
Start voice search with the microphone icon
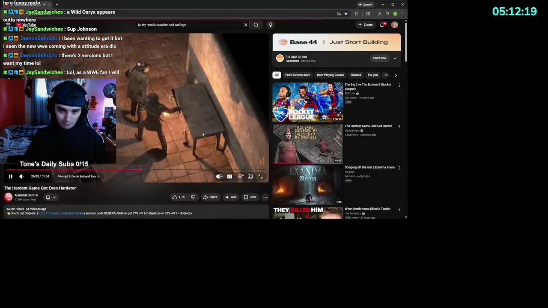click(270, 25)
